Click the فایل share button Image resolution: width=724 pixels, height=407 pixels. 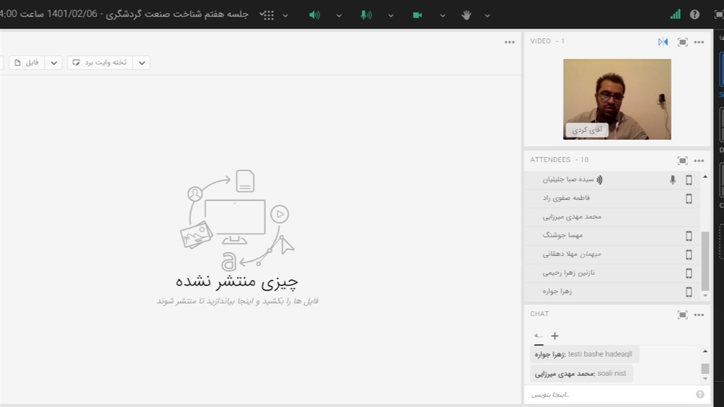click(x=27, y=63)
